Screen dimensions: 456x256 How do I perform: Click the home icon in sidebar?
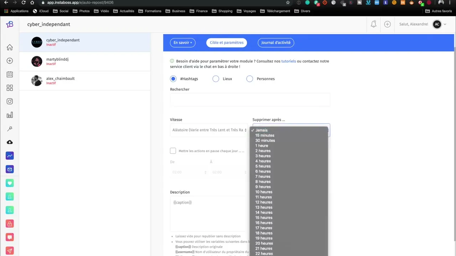(x=10, y=47)
